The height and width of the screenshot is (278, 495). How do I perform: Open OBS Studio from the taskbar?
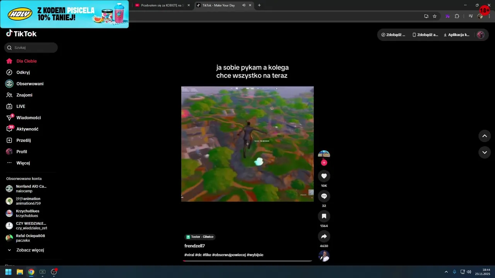click(x=54, y=272)
